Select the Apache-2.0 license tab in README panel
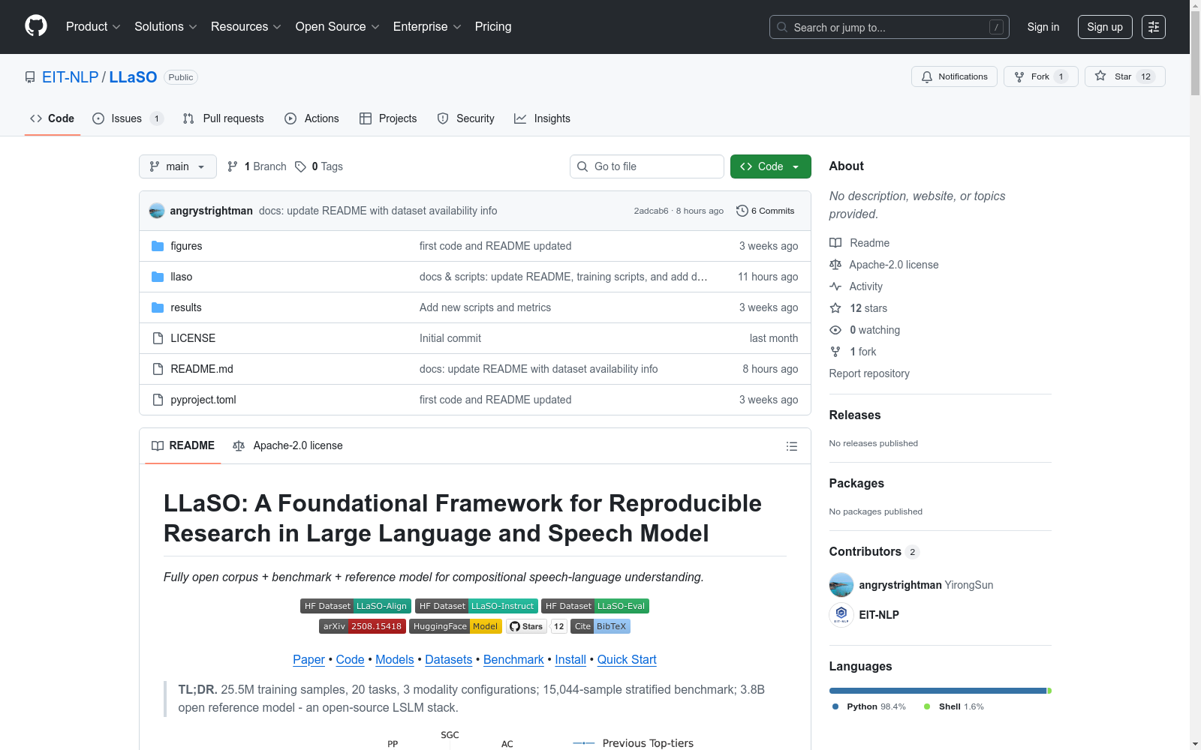Viewport: 1201px width, 750px height. coord(287,445)
